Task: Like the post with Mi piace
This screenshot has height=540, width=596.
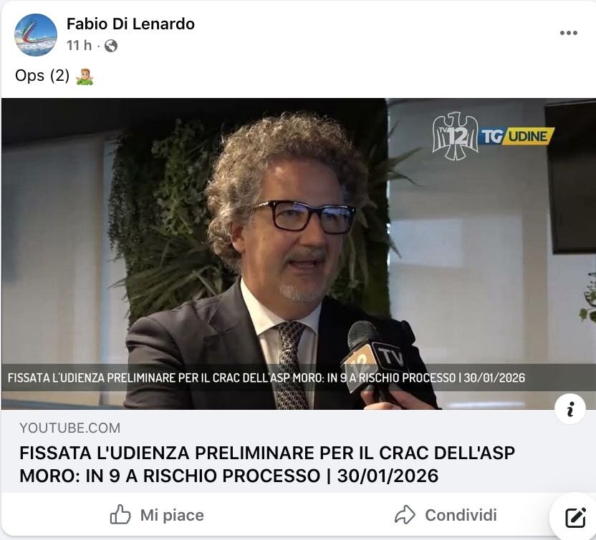Action: click(157, 515)
